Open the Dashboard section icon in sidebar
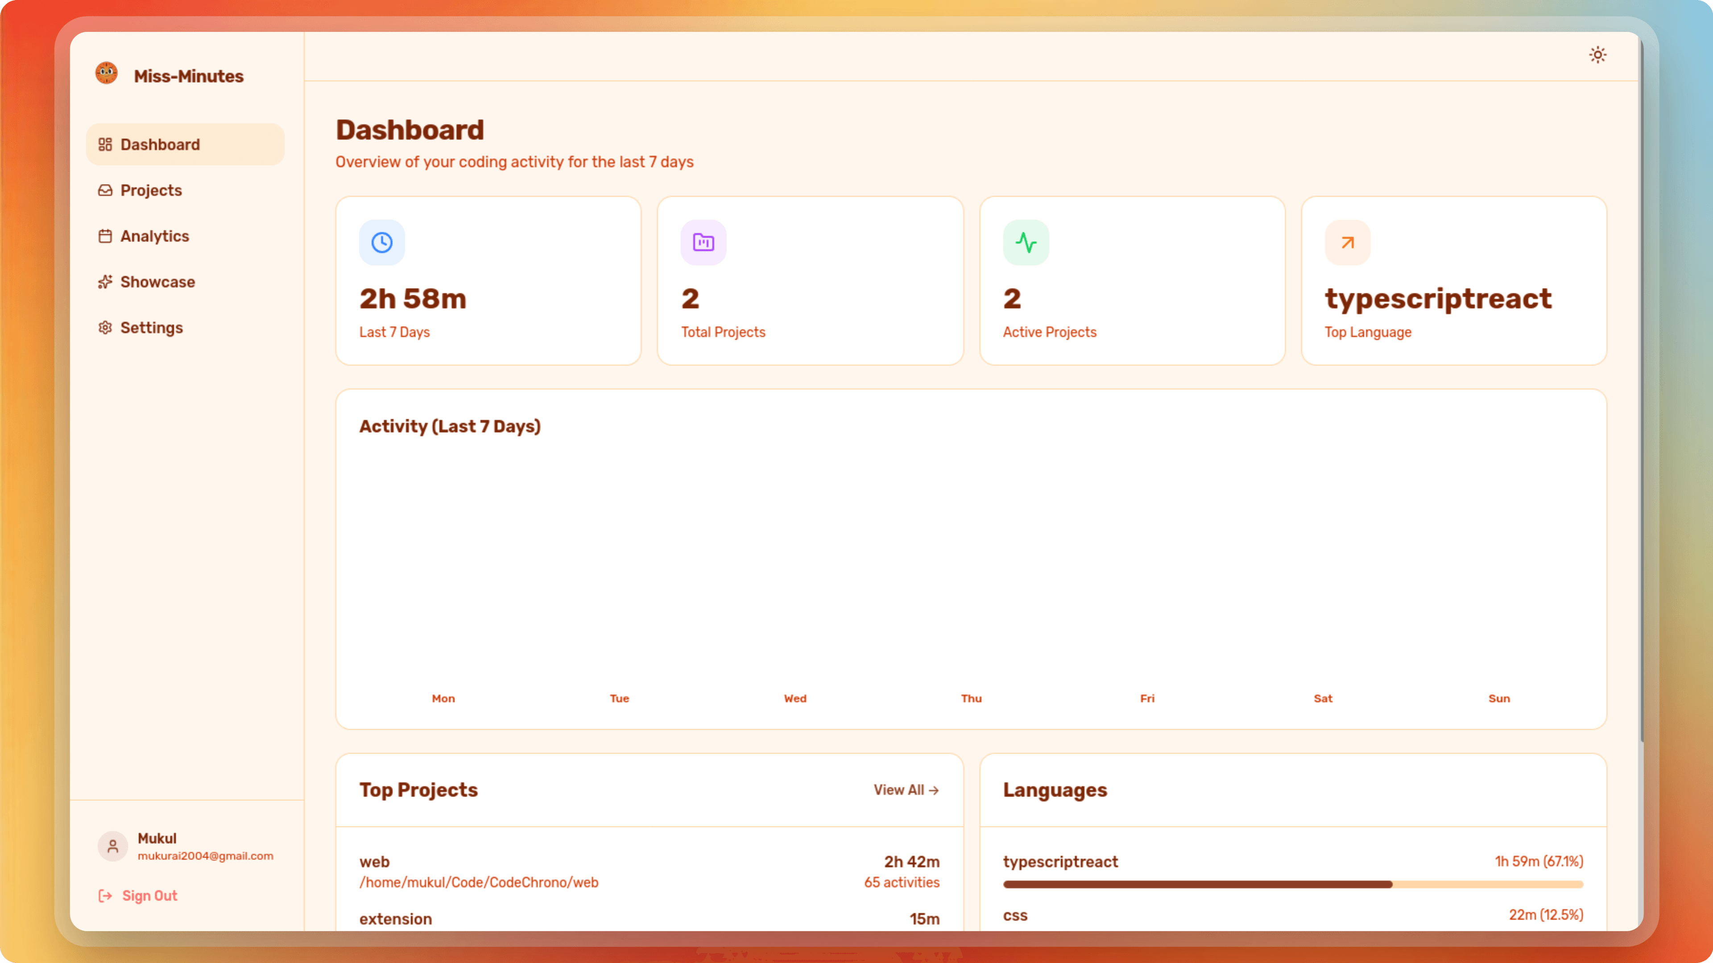1713x963 pixels. coord(107,144)
